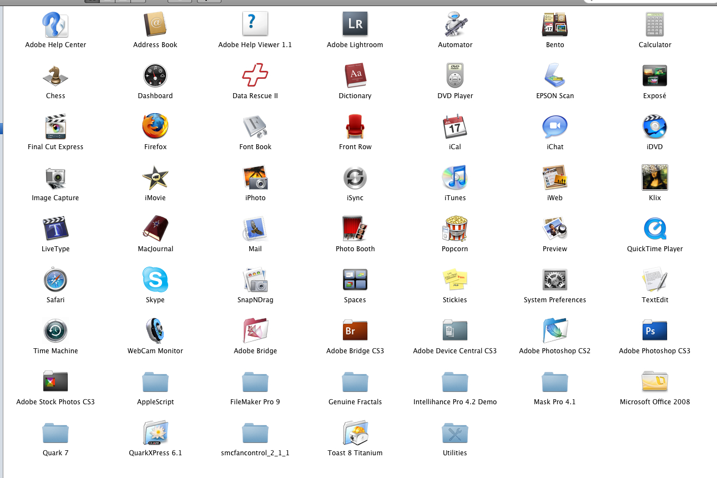Select the iTunes music note icon
This screenshot has height=478, width=717.
coord(455,177)
